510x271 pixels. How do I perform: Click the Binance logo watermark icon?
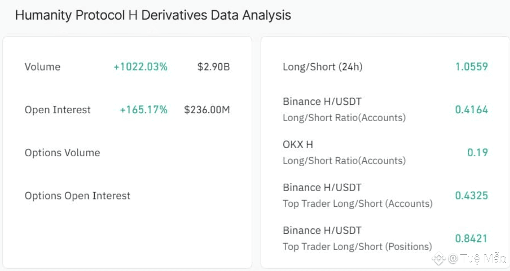pos(438,258)
